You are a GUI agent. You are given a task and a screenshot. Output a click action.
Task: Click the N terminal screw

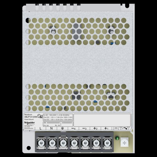point(52,143)
